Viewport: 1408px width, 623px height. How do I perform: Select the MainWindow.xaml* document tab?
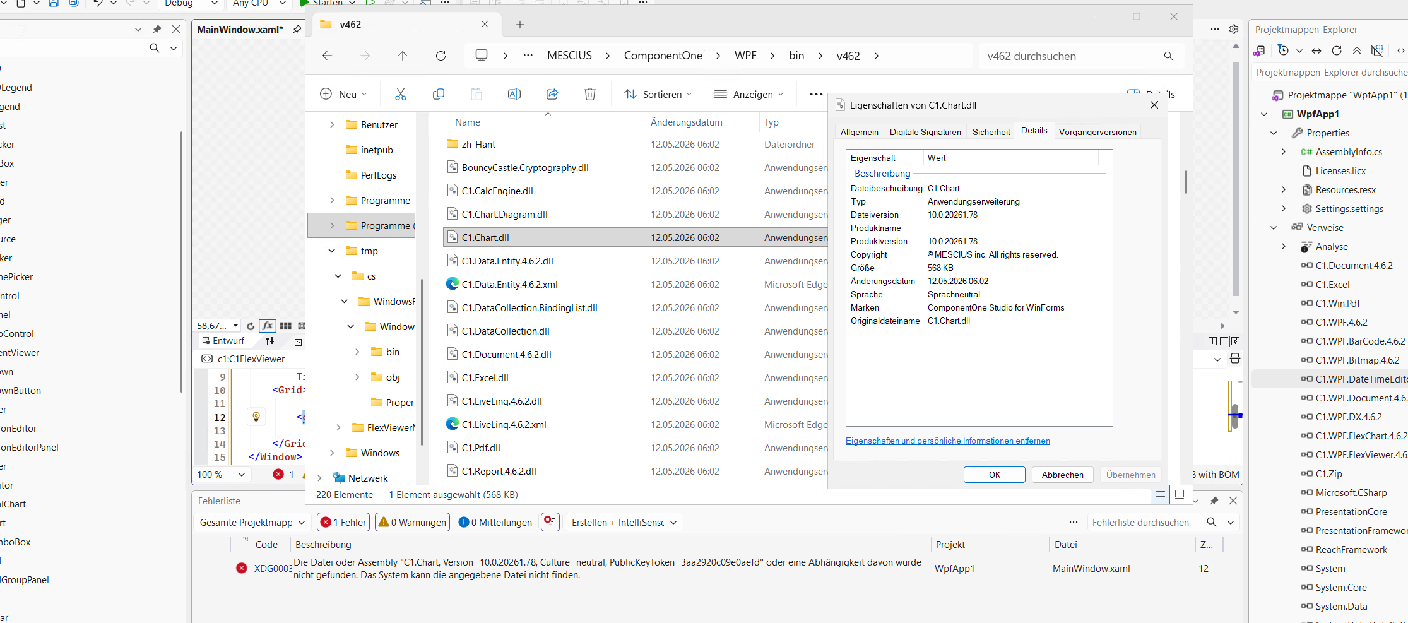[240, 29]
